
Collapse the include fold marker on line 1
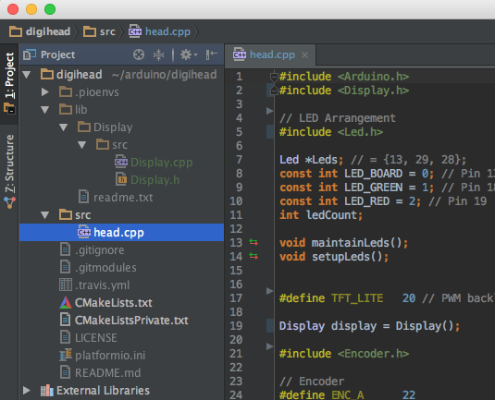click(274, 77)
